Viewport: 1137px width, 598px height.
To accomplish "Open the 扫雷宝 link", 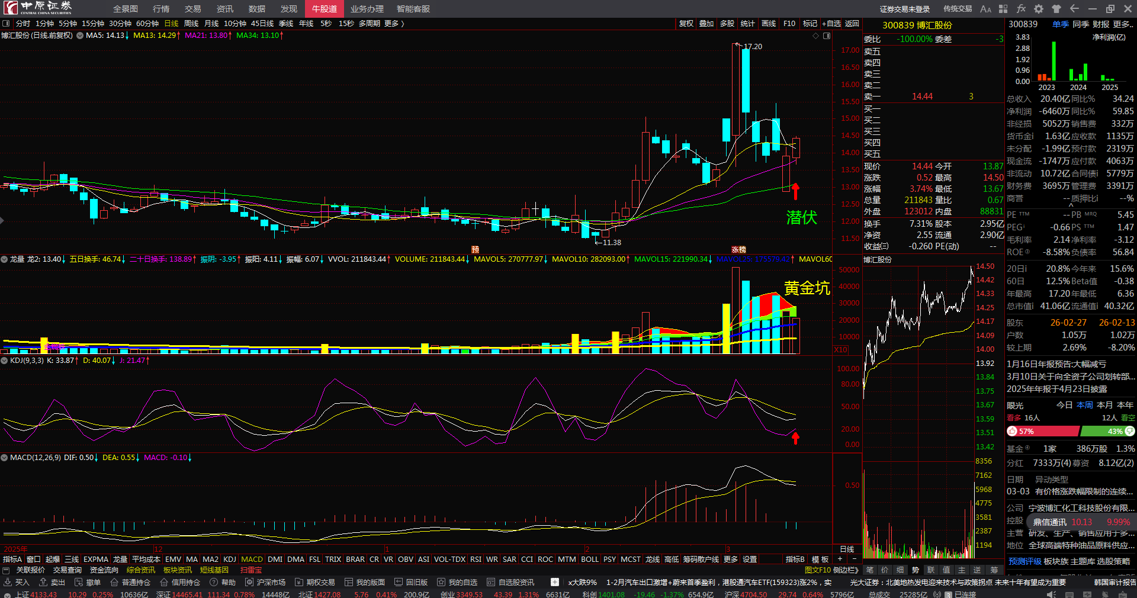I will pyautogui.click(x=251, y=570).
